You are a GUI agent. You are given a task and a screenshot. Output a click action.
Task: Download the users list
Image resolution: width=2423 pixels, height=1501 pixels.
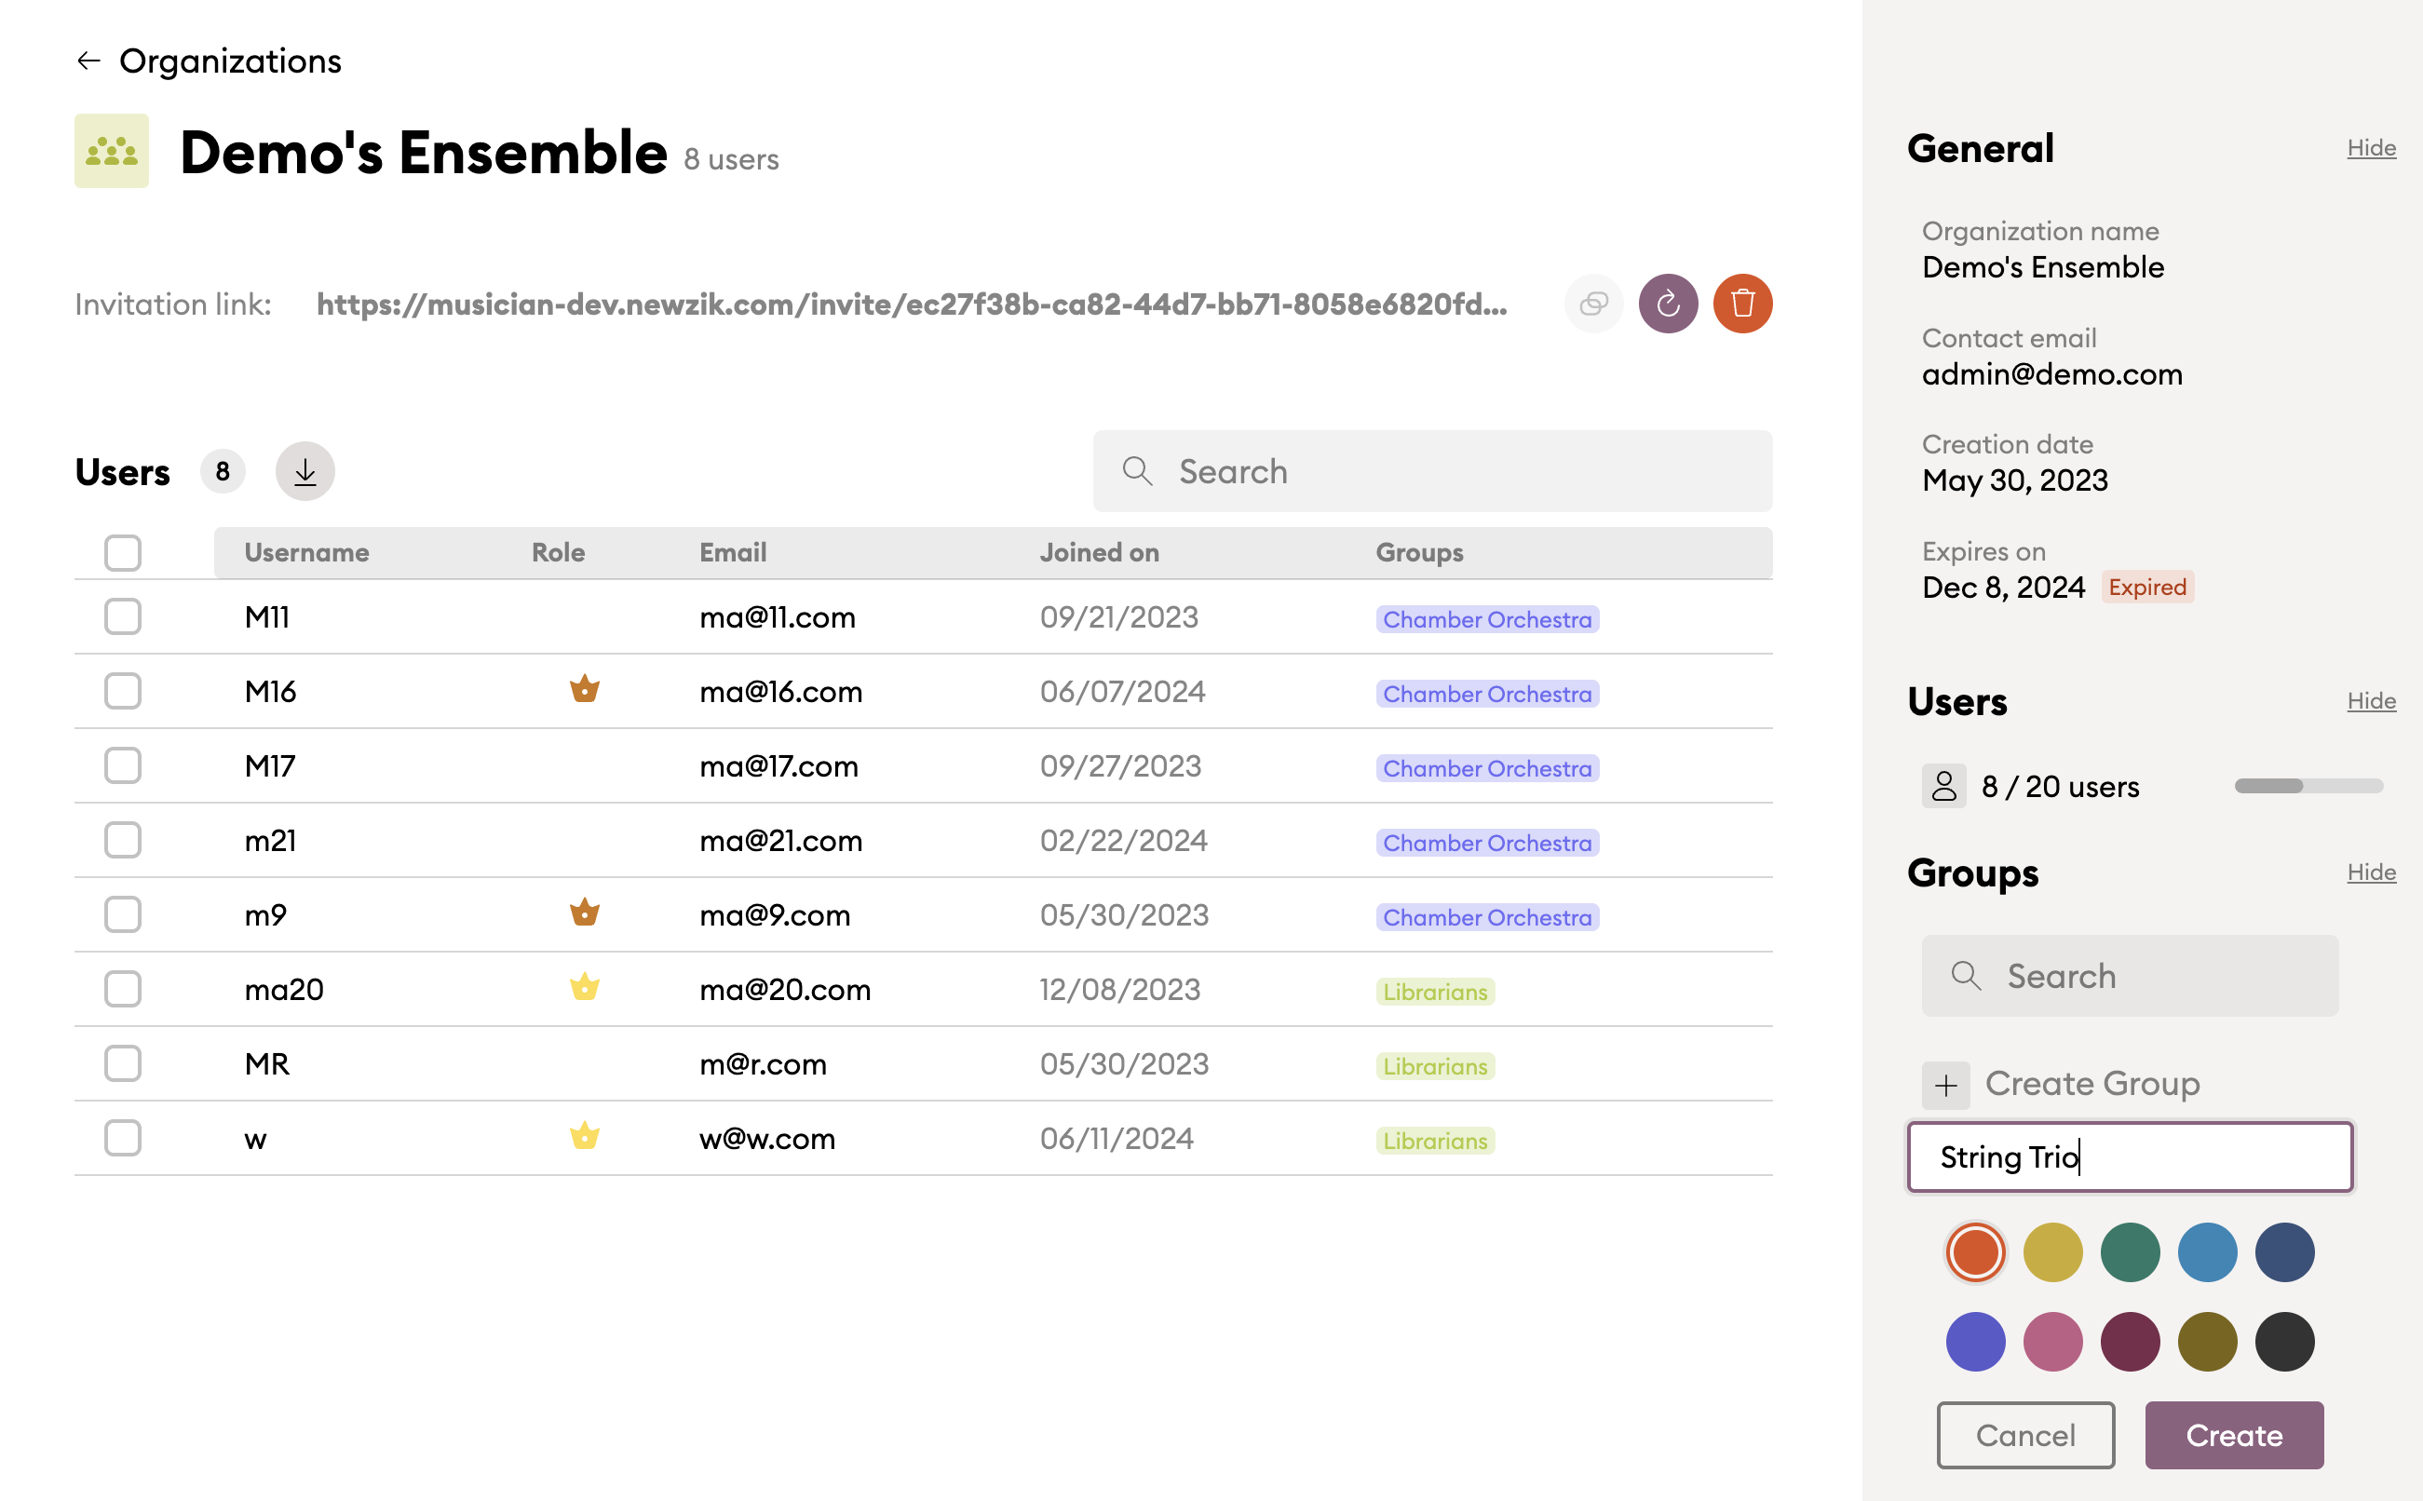305,471
